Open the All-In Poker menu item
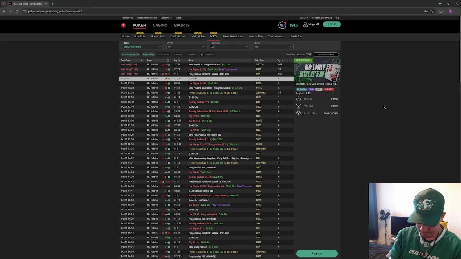 point(198,36)
